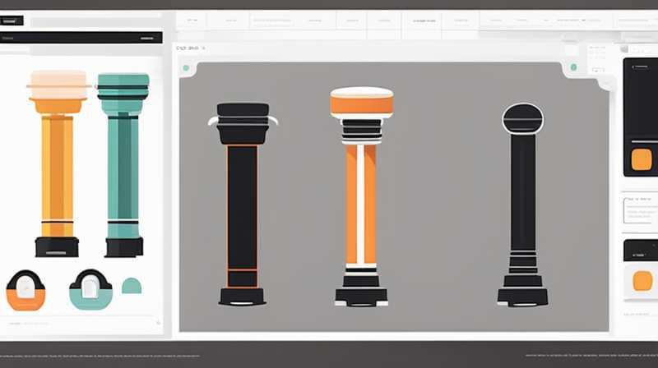
Task: Pick the orange swatch in upper right panel
Action: [642, 159]
